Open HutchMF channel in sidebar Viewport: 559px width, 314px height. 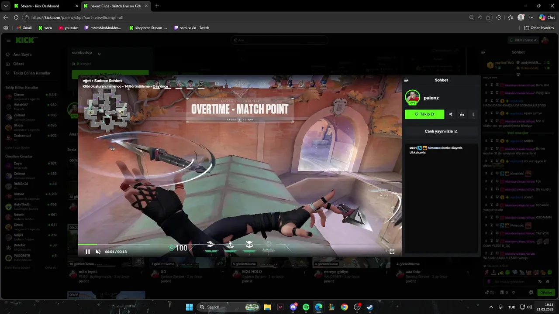(31, 106)
